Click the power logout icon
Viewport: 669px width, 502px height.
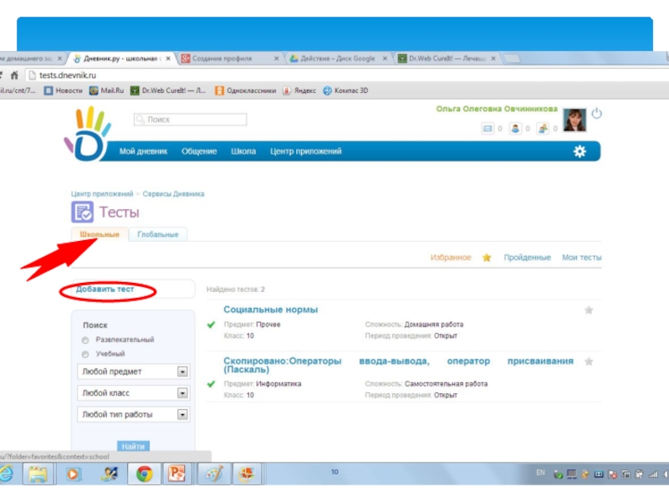click(x=596, y=113)
